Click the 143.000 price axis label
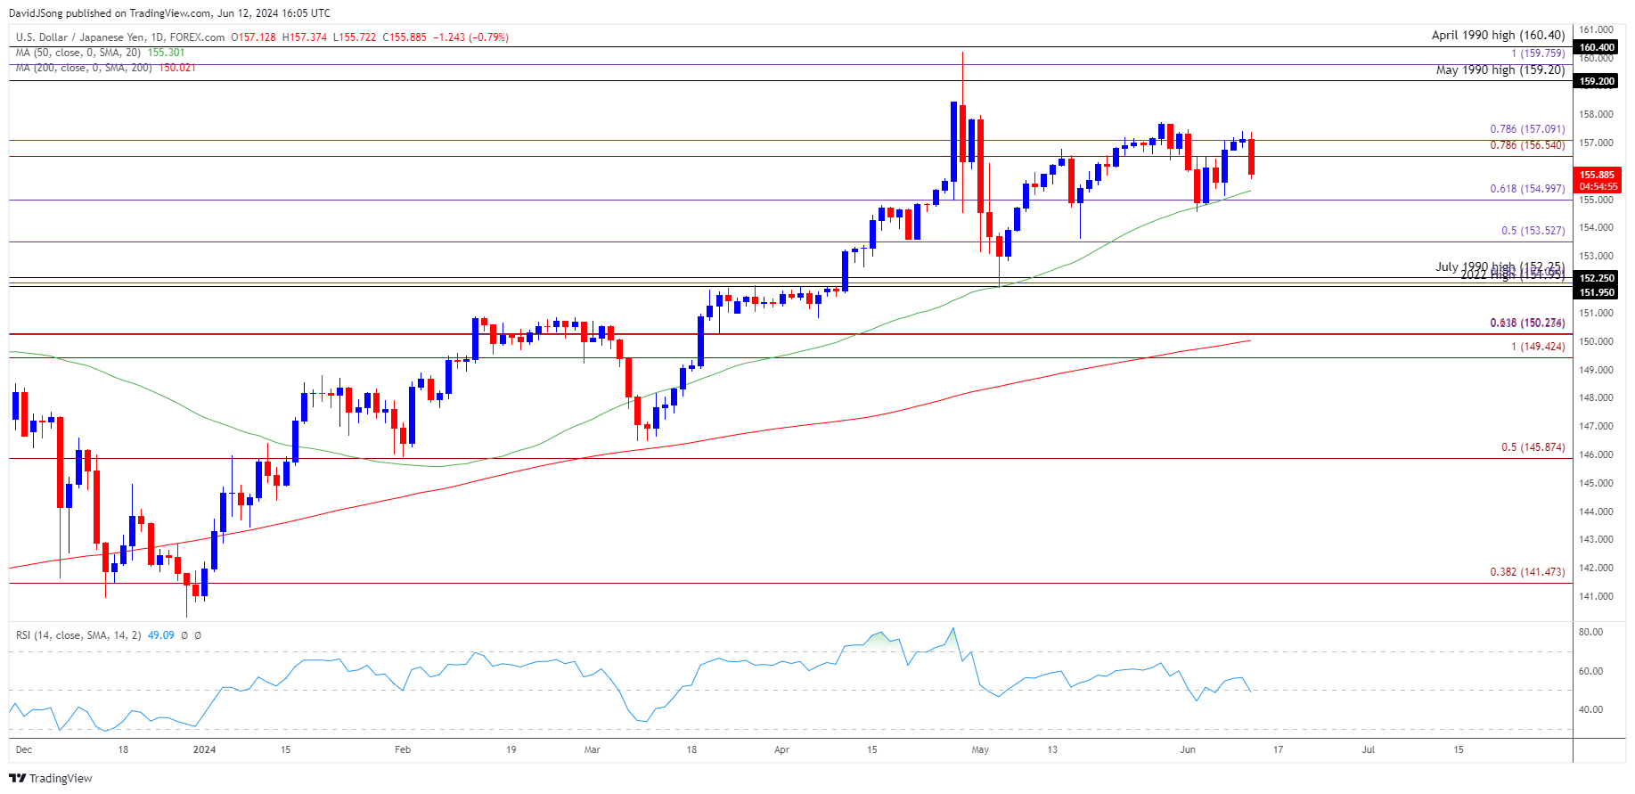The width and height of the screenshot is (1635, 794). [1597, 540]
